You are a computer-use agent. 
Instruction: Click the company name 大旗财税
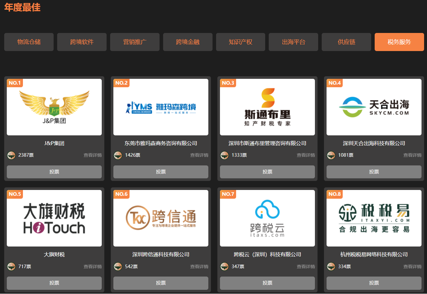pos(54,255)
